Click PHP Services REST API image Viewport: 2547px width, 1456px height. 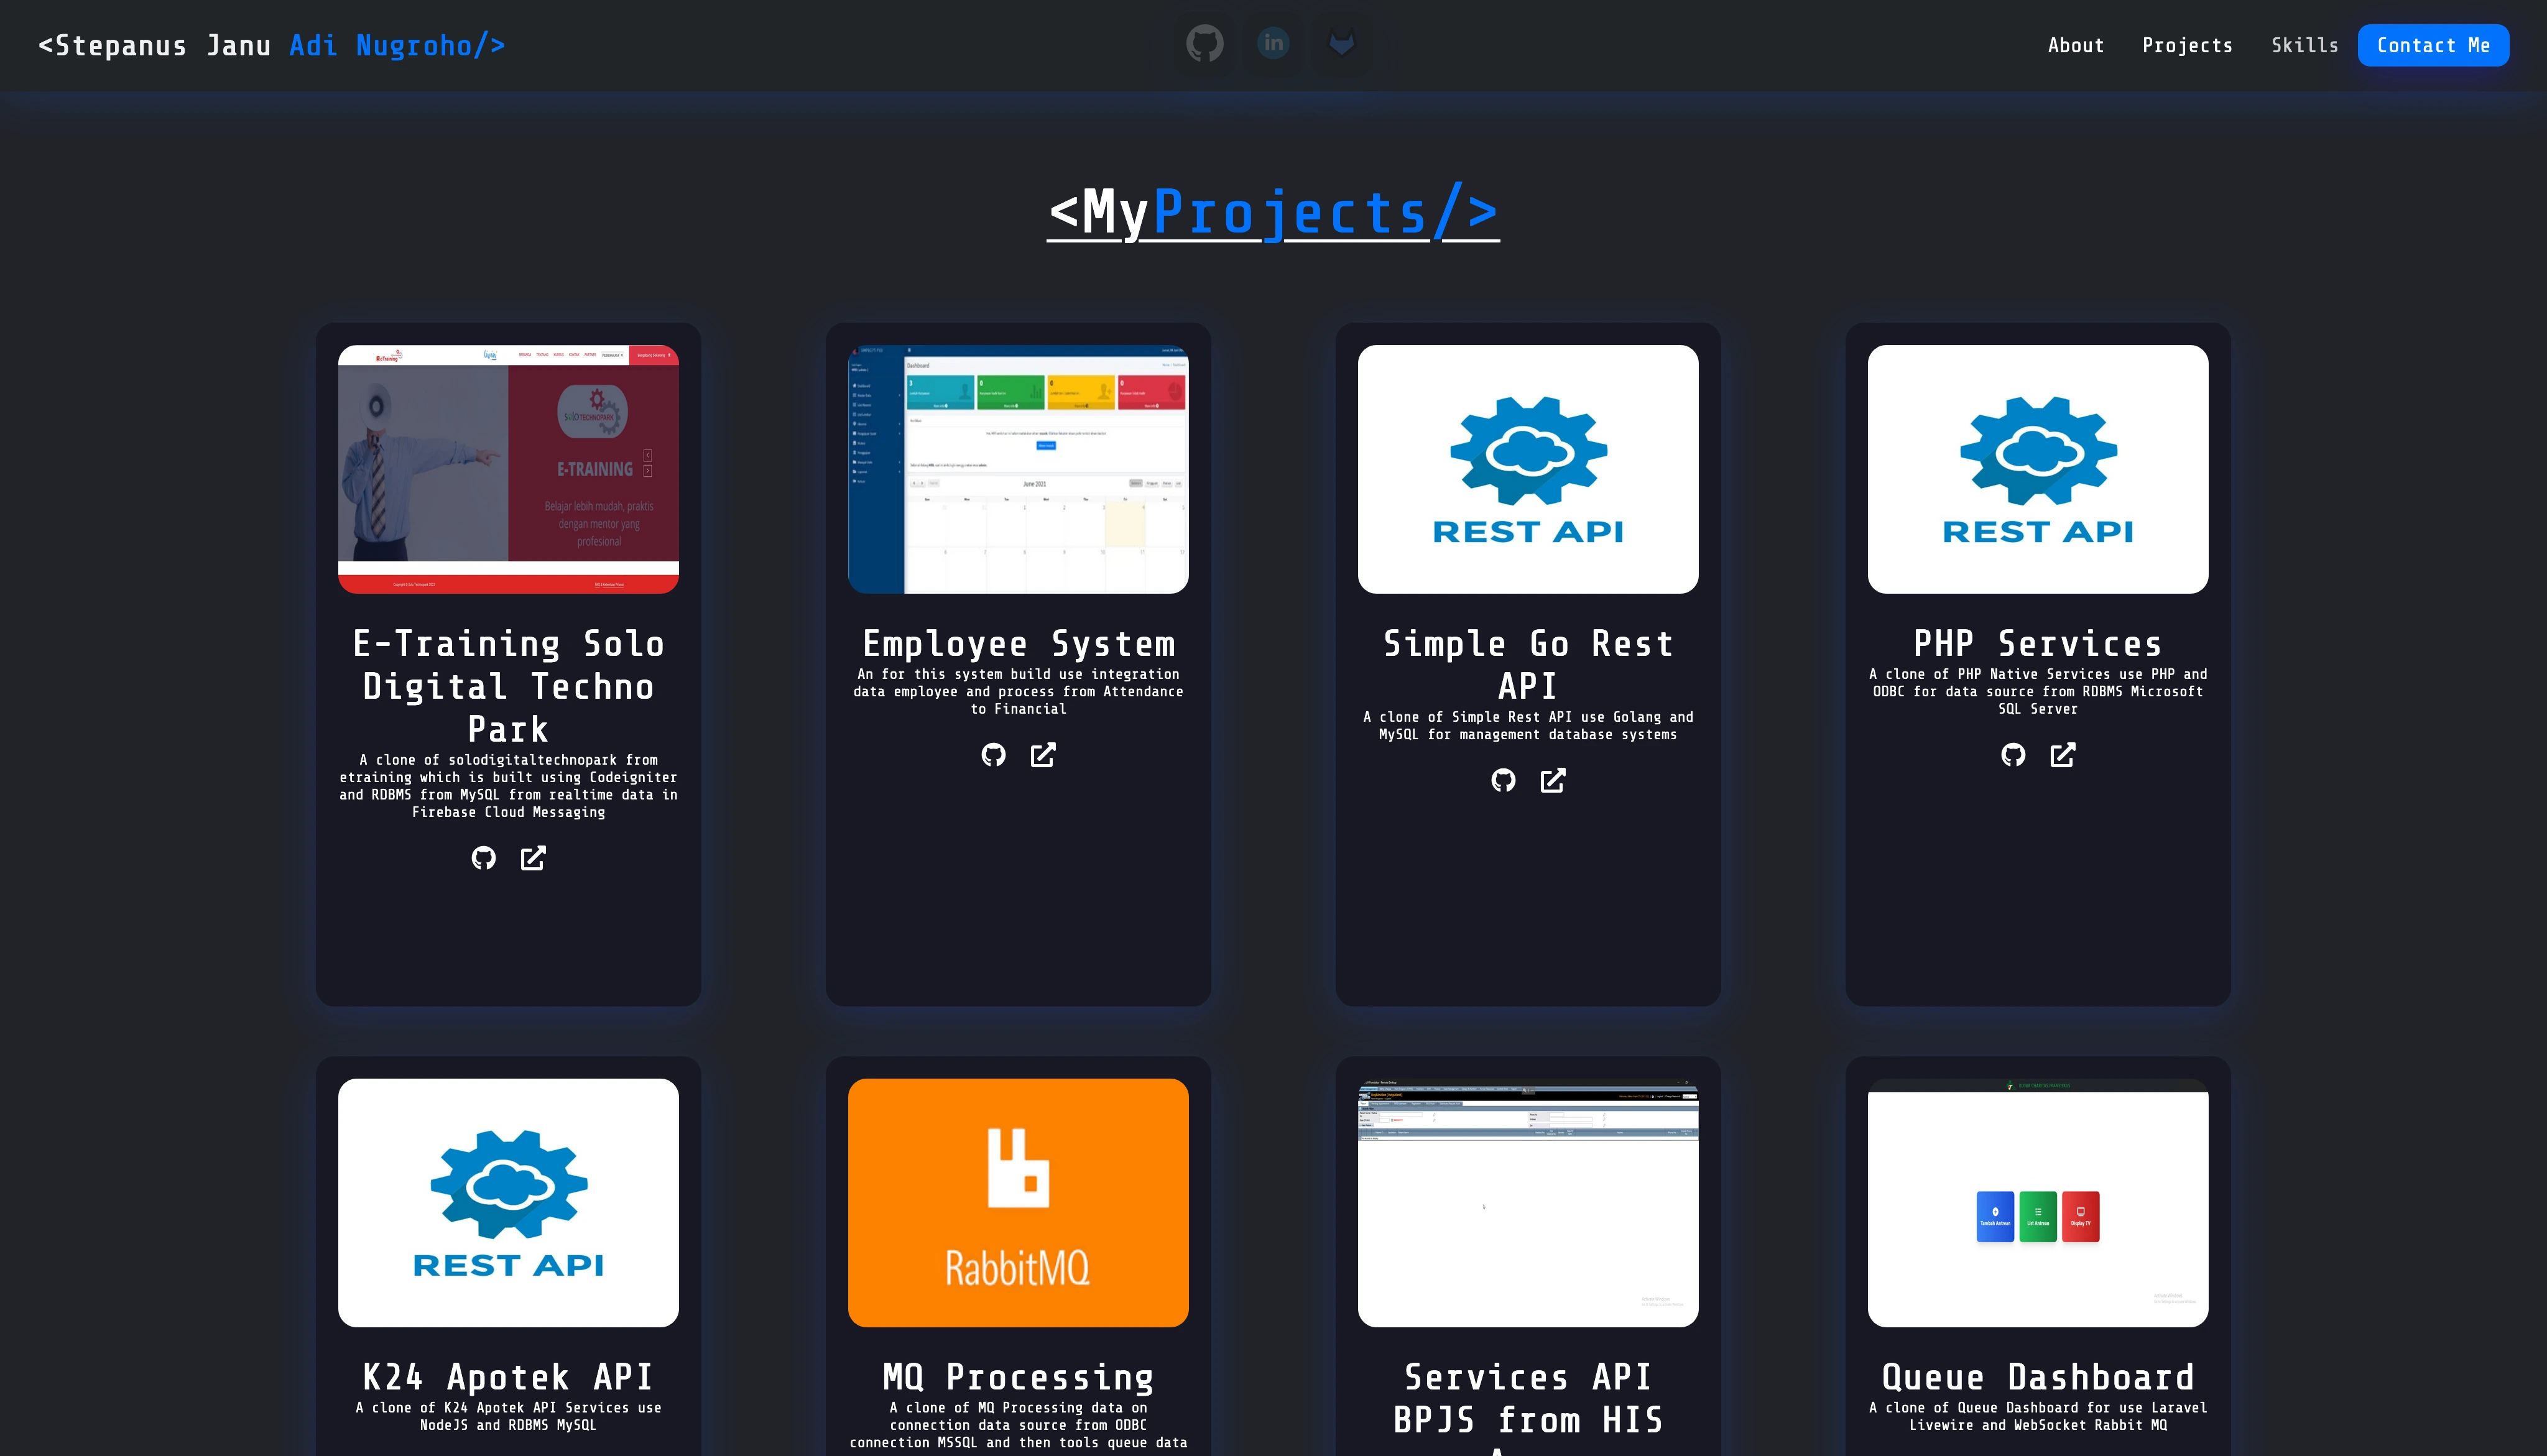point(2038,469)
